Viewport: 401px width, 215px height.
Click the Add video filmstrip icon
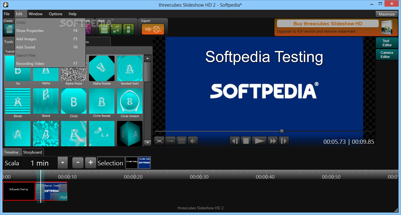click(x=128, y=29)
